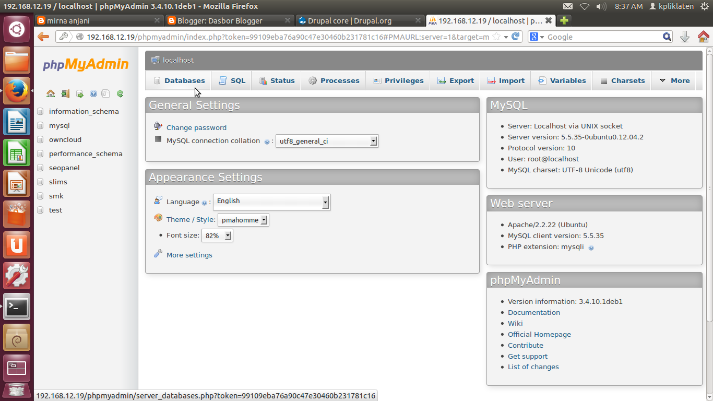713x401 pixels.
Task: Select the information_schema database
Action: 84,111
